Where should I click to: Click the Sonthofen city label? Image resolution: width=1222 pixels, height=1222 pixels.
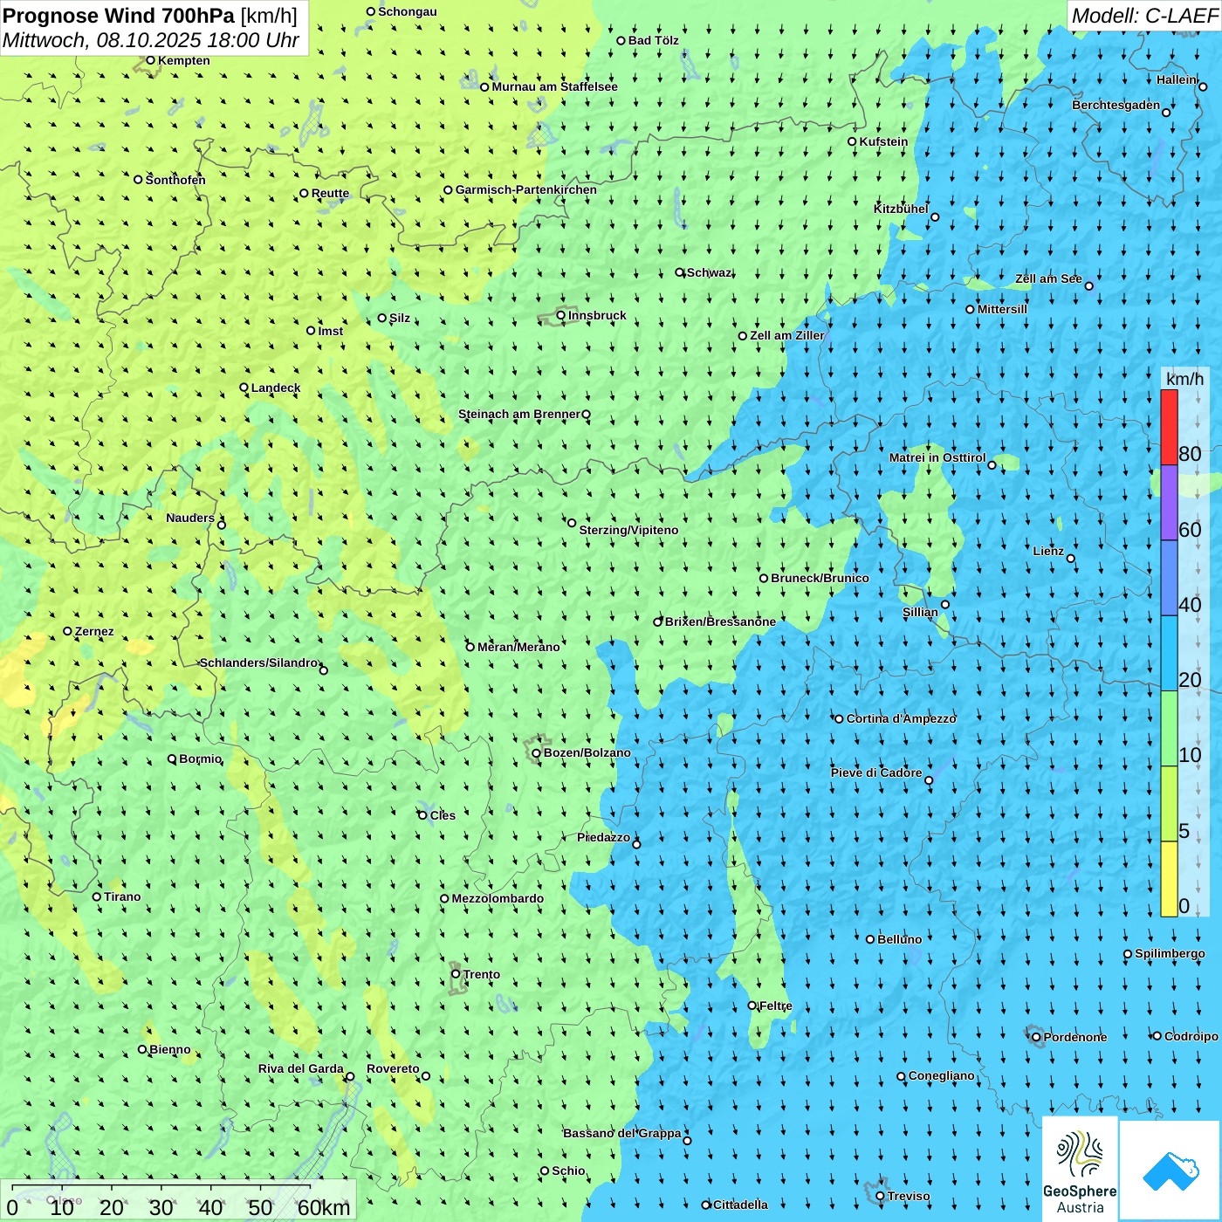[175, 180]
